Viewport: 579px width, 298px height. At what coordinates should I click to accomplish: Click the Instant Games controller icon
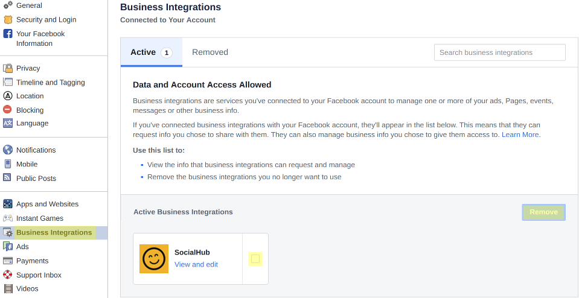[x=8, y=218]
